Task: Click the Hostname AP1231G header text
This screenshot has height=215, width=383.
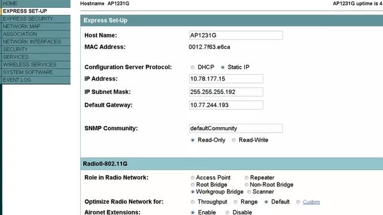Action: click(105, 4)
